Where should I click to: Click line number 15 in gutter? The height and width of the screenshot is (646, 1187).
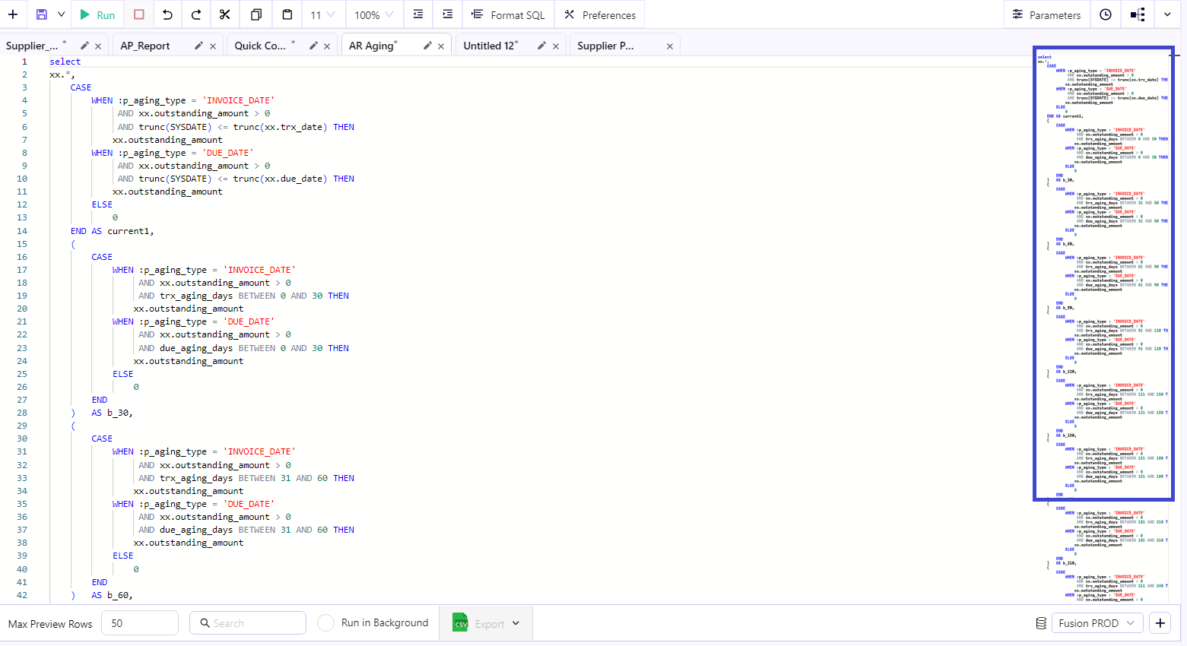[22, 244]
